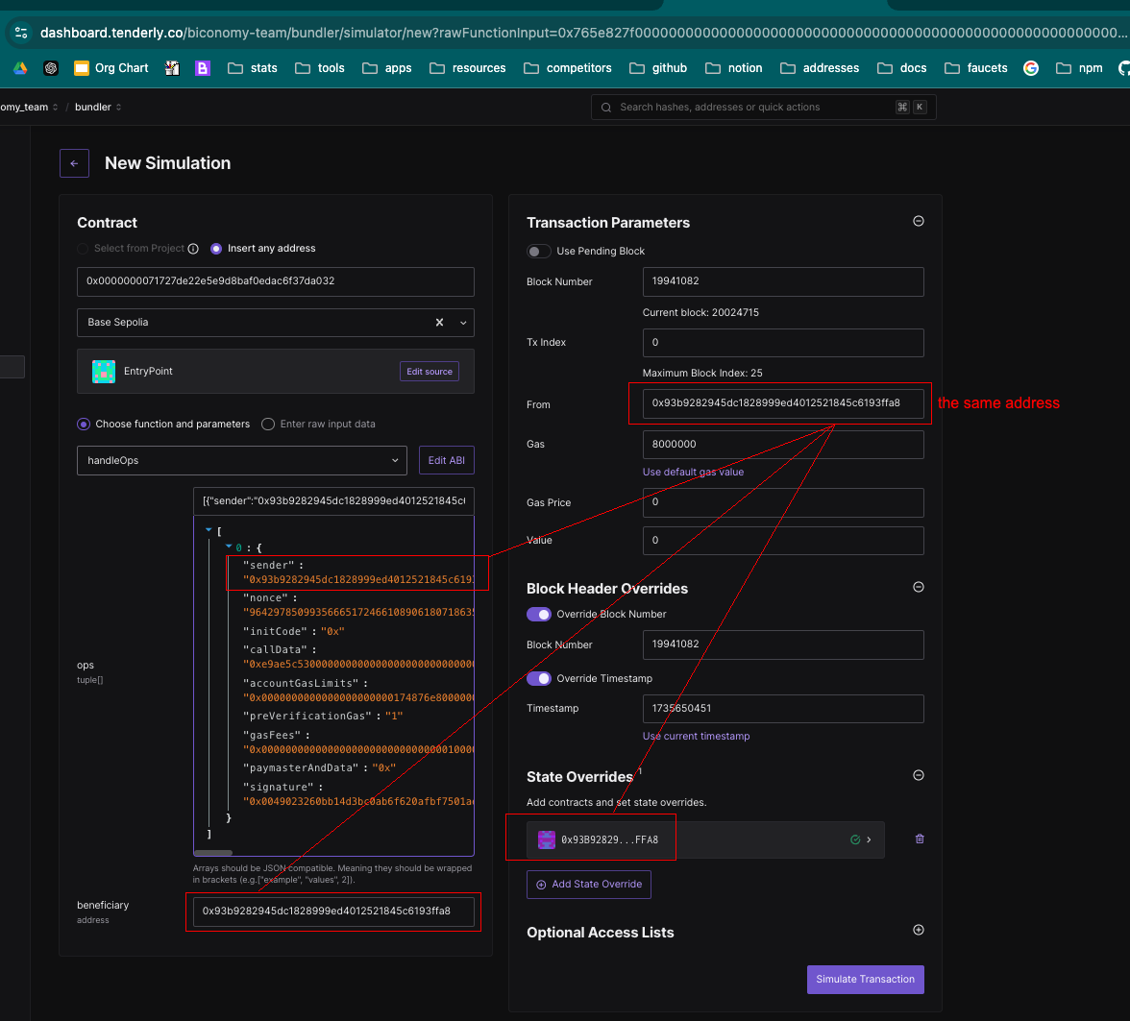Open the Google Drive bookmark icon
The width and height of the screenshot is (1130, 1021).
pos(19,68)
